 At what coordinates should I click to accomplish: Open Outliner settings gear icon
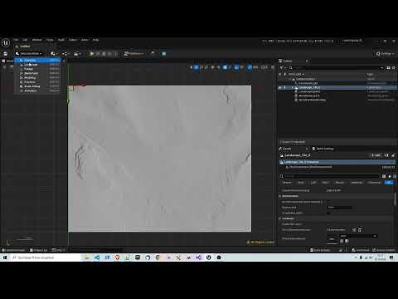pos(393,67)
